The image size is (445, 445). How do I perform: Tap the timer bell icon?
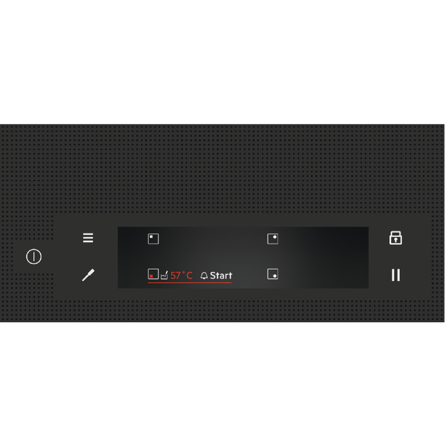(x=204, y=275)
